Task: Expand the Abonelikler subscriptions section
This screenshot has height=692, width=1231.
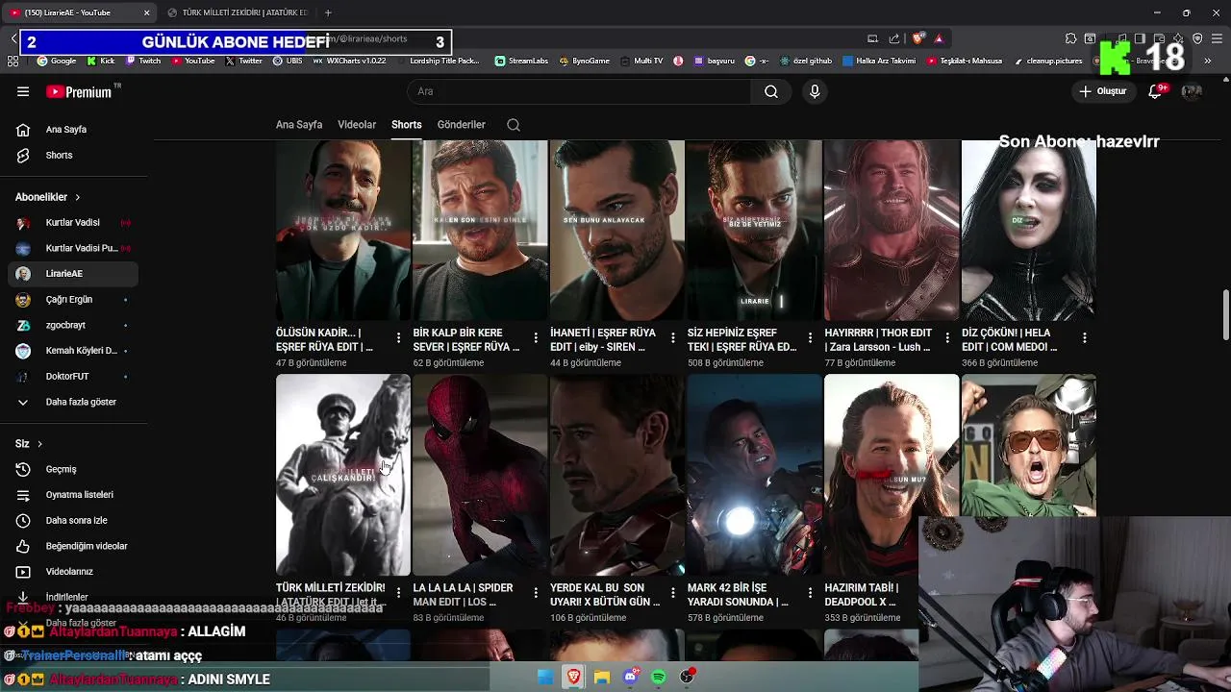Action: tap(48, 197)
